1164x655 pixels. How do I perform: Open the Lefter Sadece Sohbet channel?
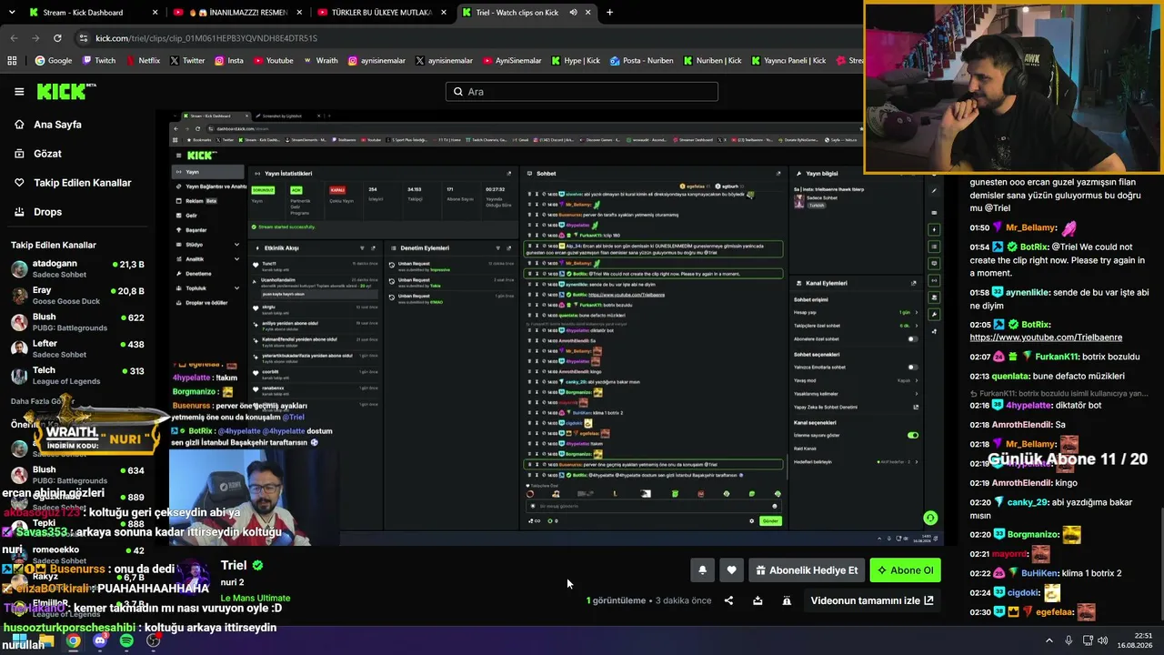(78, 349)
